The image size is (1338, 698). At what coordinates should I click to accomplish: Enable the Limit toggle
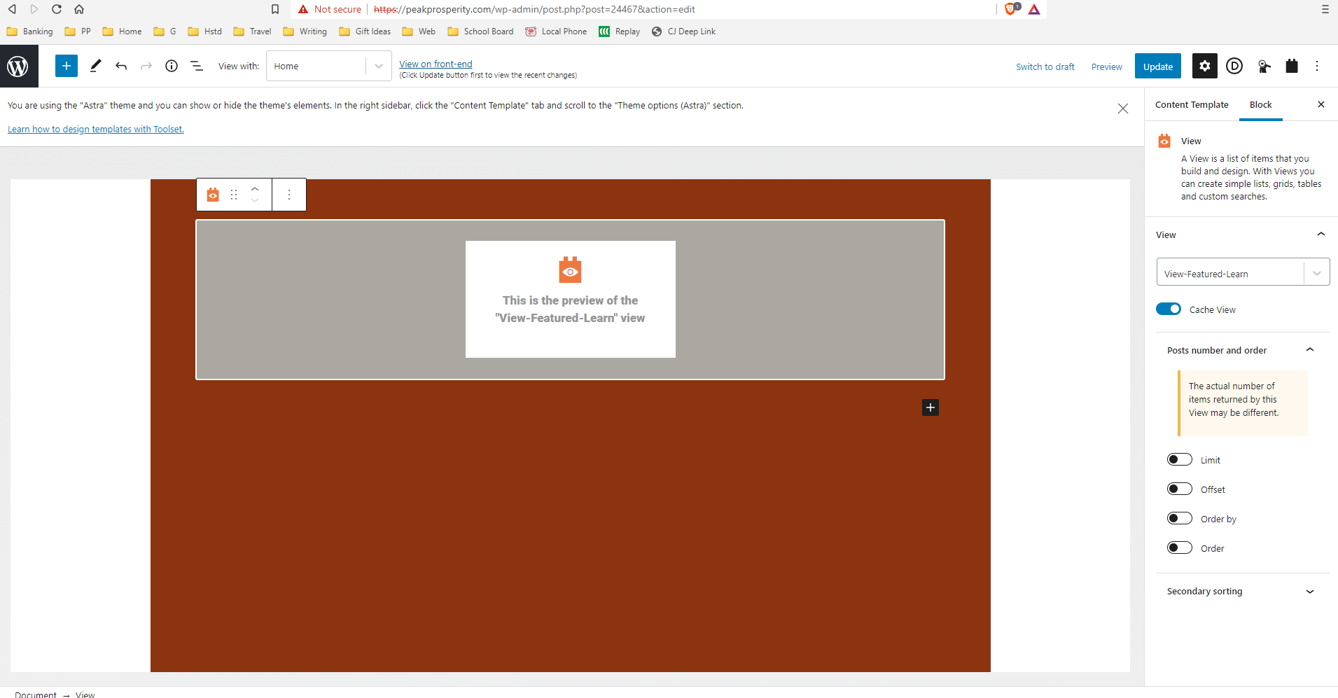1180,459
